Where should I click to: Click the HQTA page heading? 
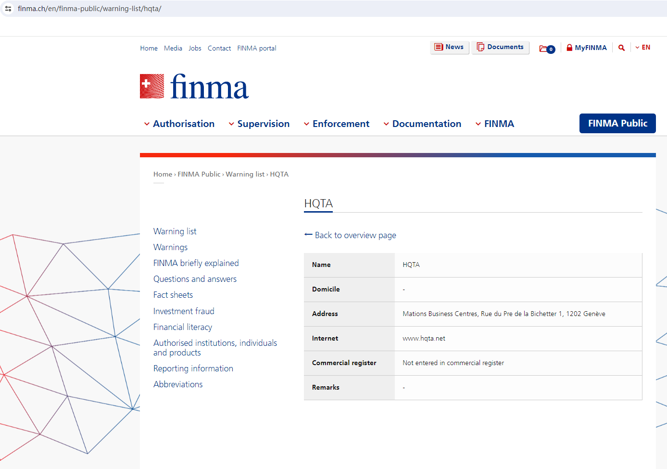click(318, 203)
